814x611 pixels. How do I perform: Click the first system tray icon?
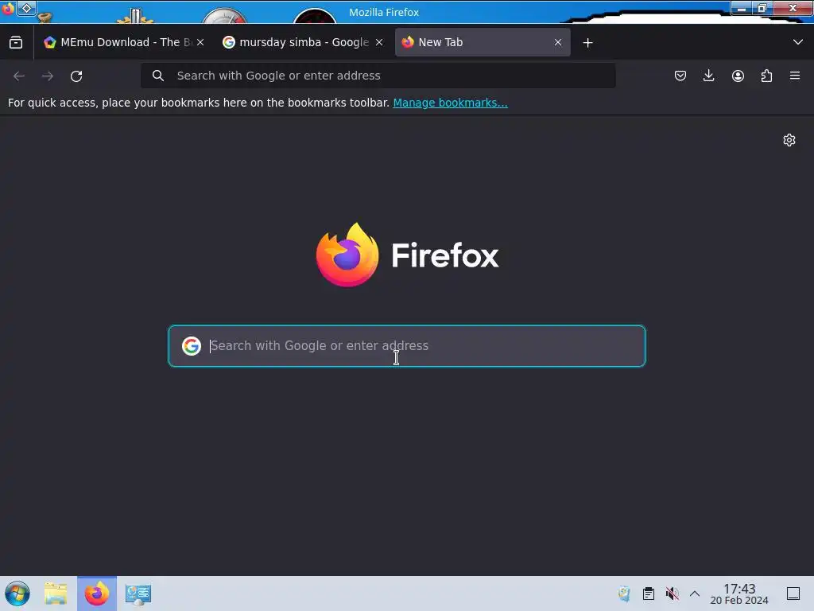[x=624, y=593]
